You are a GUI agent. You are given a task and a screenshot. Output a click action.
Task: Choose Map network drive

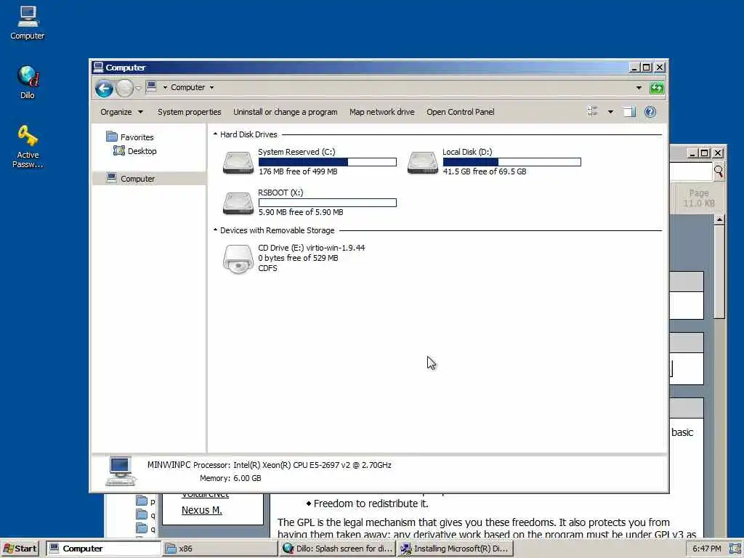(x=382, y=112)
